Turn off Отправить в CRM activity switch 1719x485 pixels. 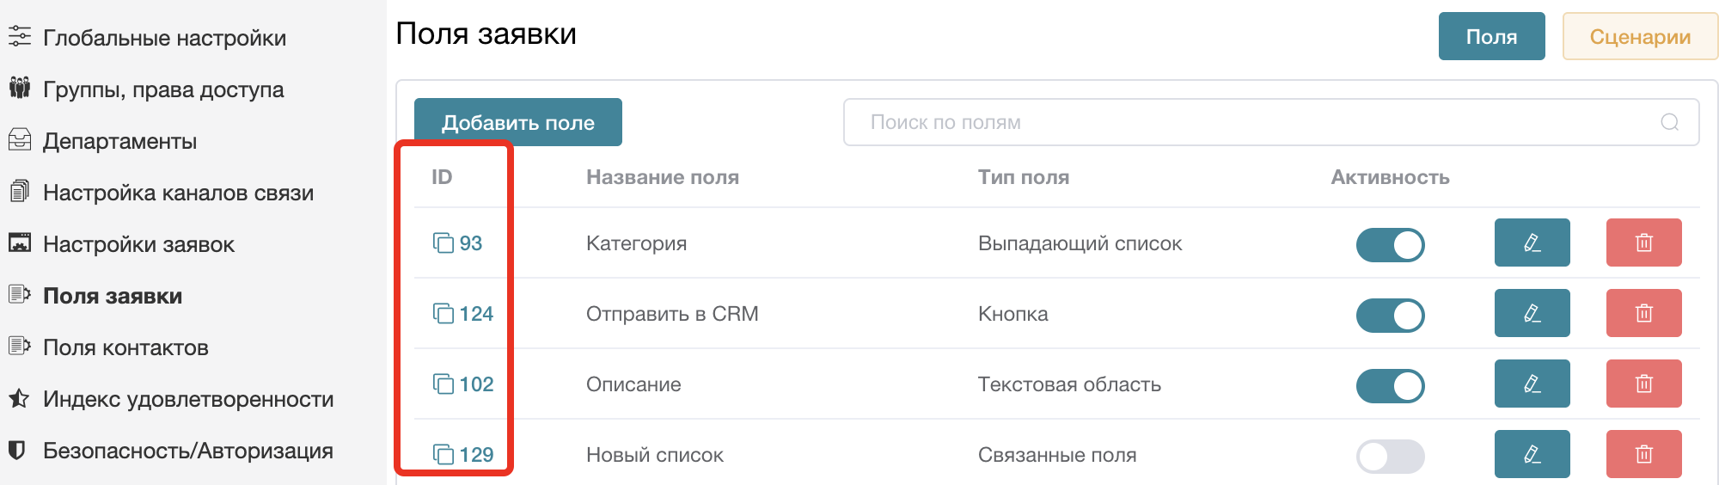(x=1390, y=315)
